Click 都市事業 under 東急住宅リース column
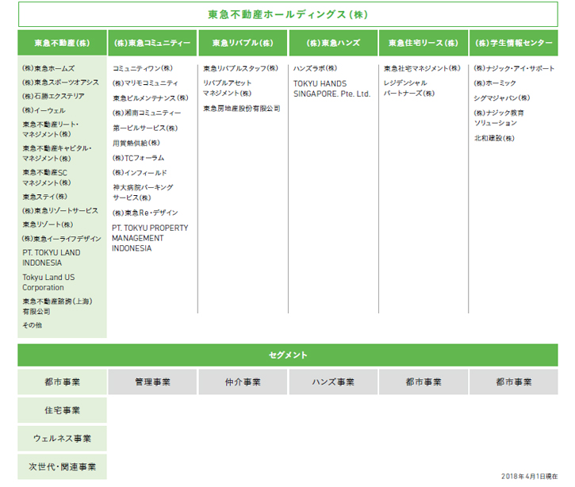 tap(424, 382)
